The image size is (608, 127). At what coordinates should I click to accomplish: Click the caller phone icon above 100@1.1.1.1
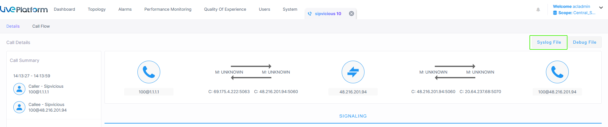[149, 72]
